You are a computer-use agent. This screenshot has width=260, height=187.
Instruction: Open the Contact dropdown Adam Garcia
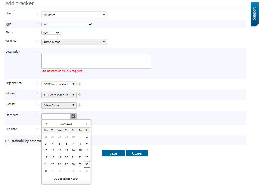coord(59,105)
